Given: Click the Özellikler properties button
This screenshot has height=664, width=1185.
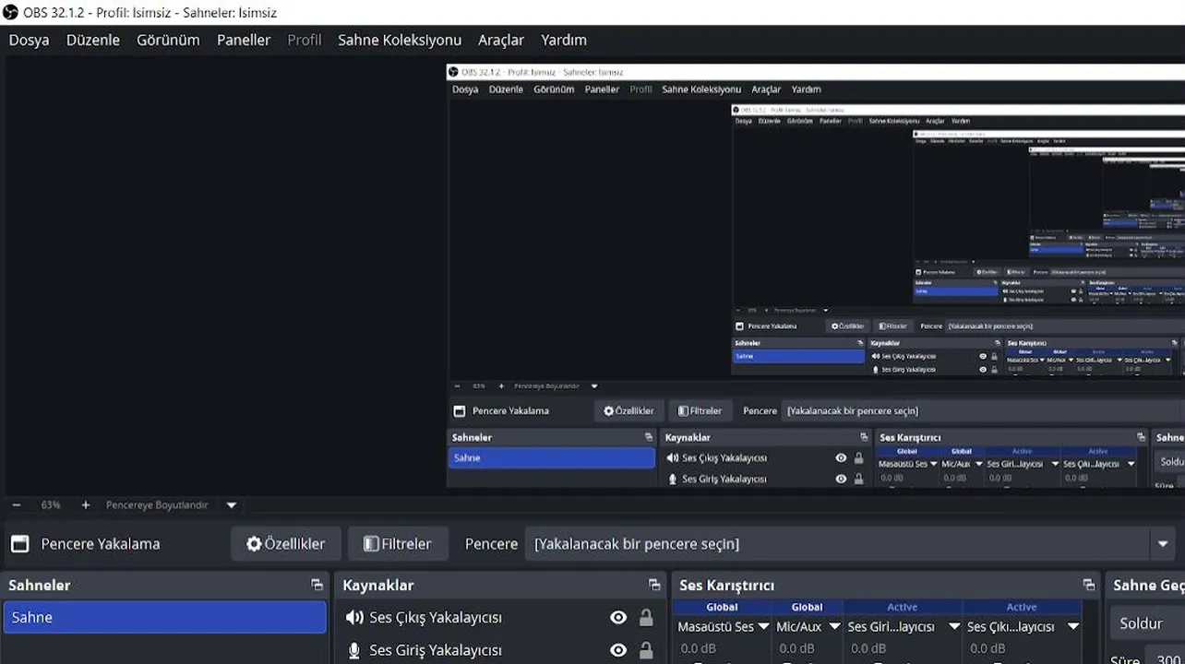Looking at the screenshot, I should pos(285,544).
